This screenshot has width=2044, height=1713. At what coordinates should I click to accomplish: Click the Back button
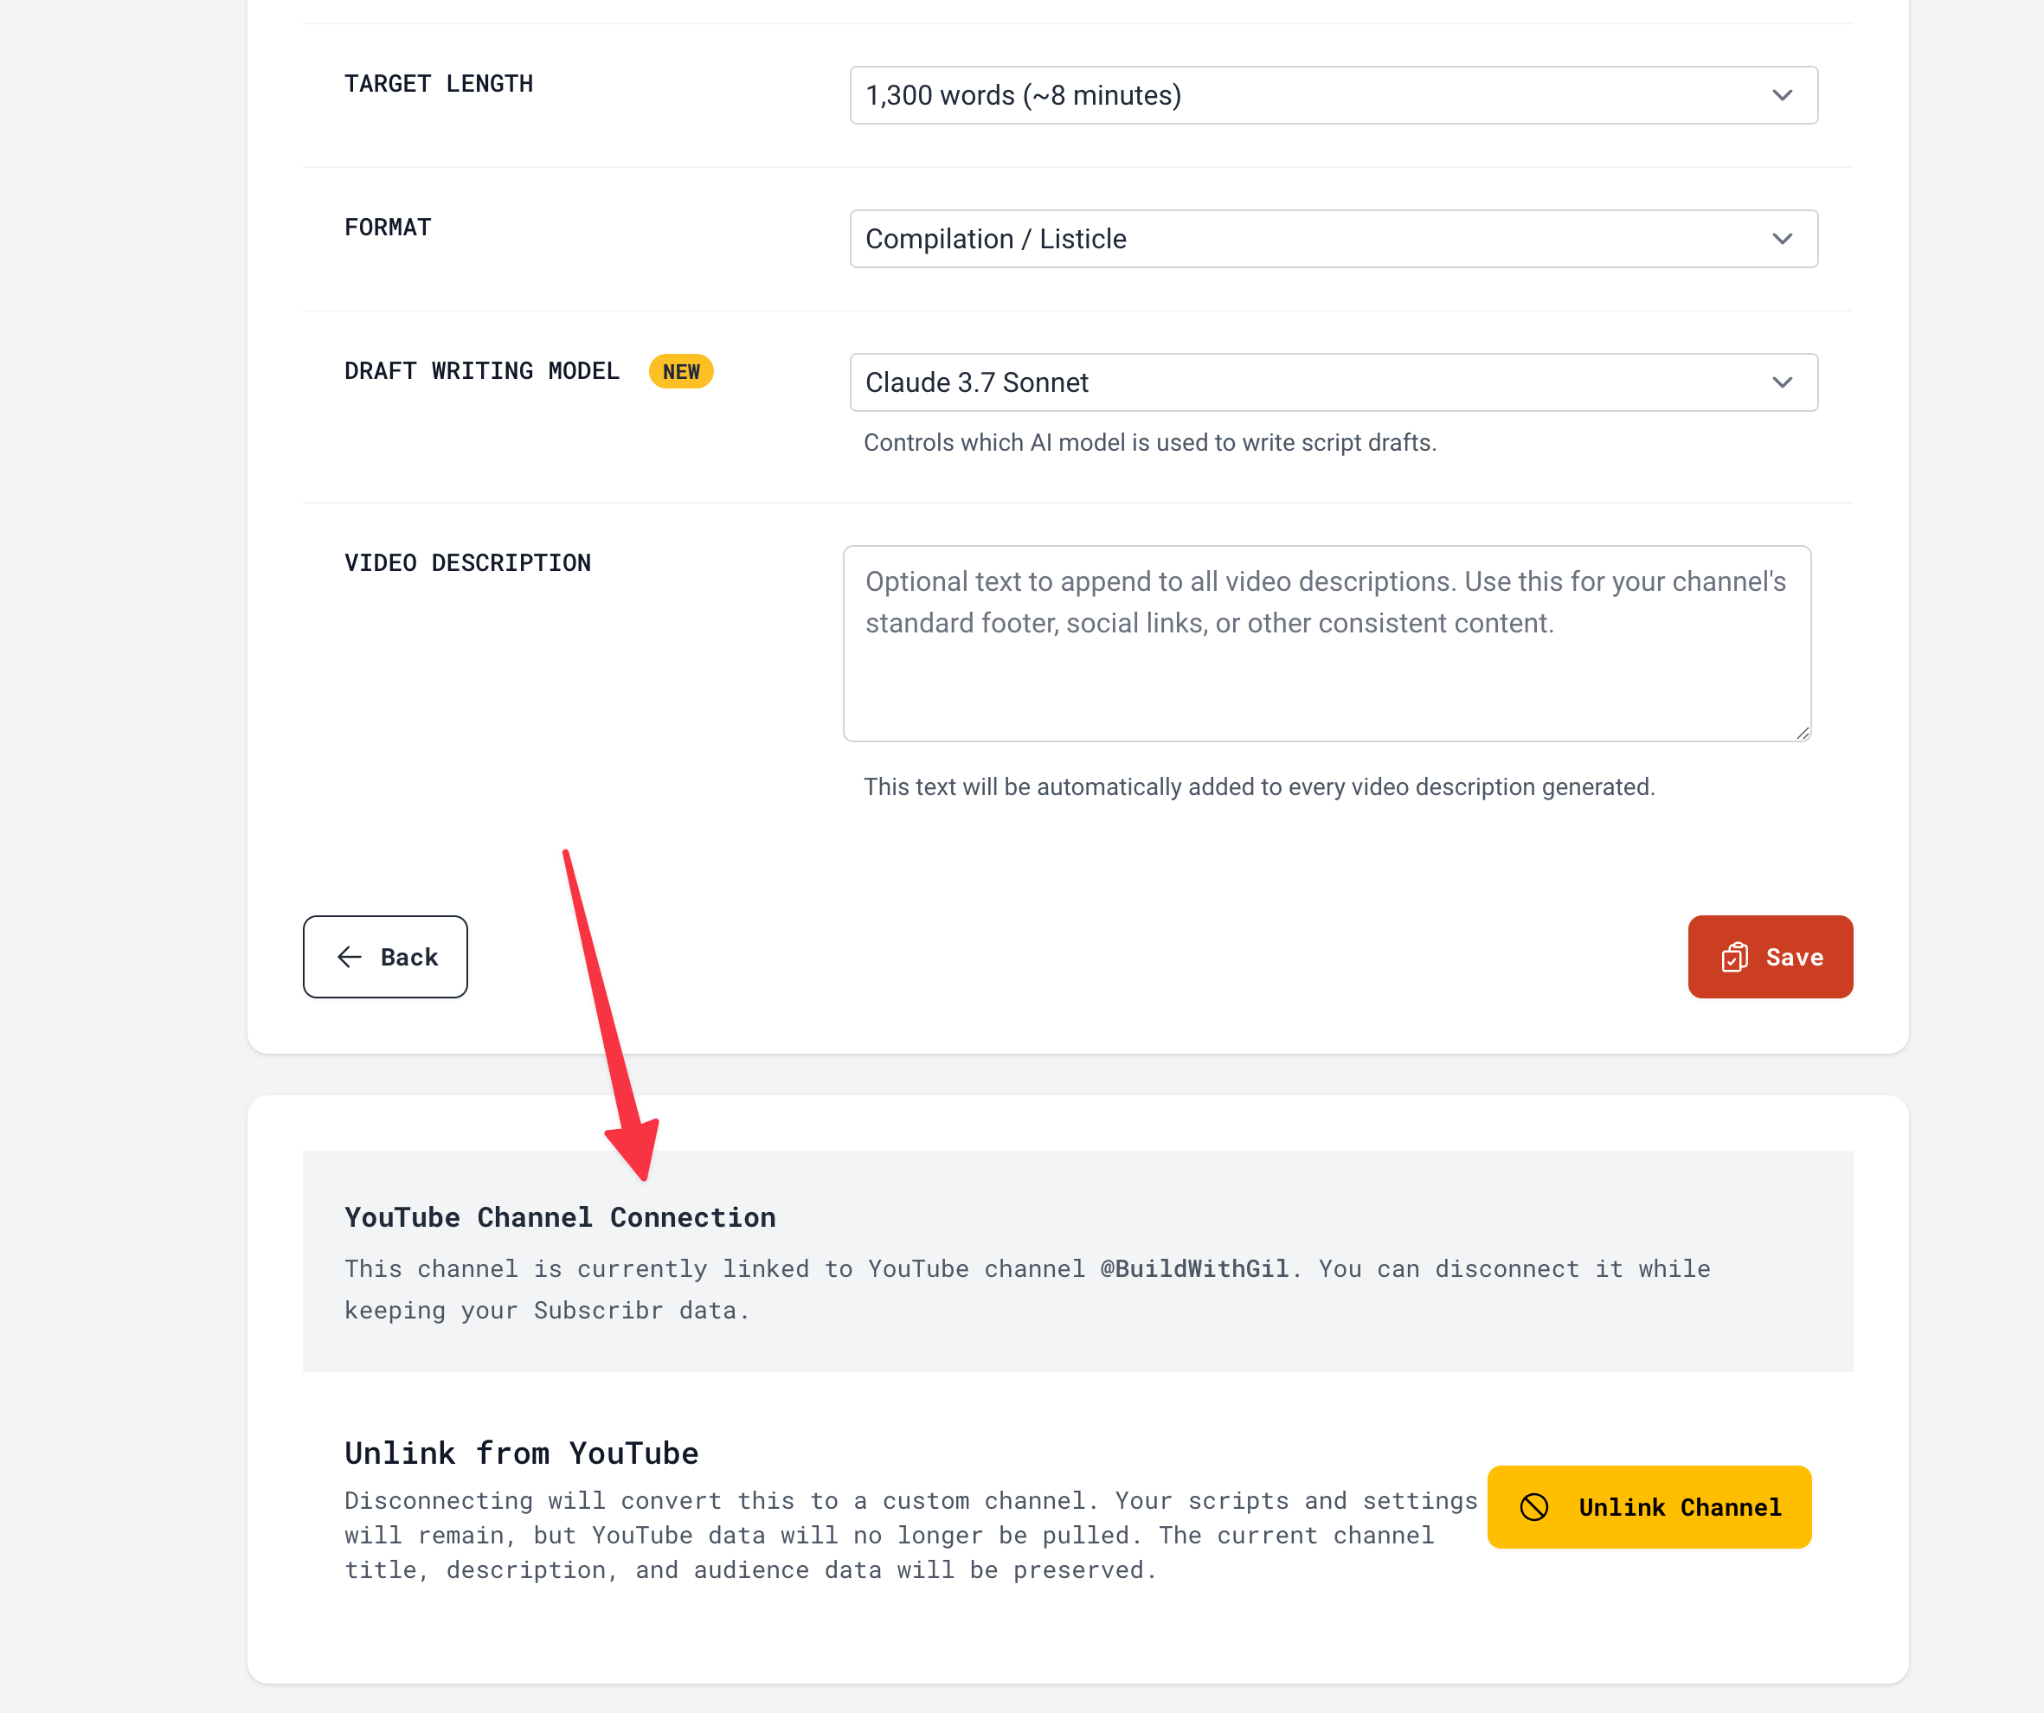pos(385,957)
